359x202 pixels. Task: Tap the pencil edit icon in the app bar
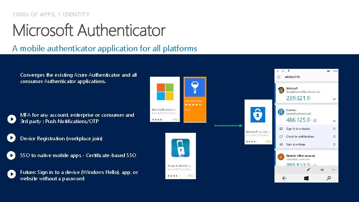(x=309, y=170)
